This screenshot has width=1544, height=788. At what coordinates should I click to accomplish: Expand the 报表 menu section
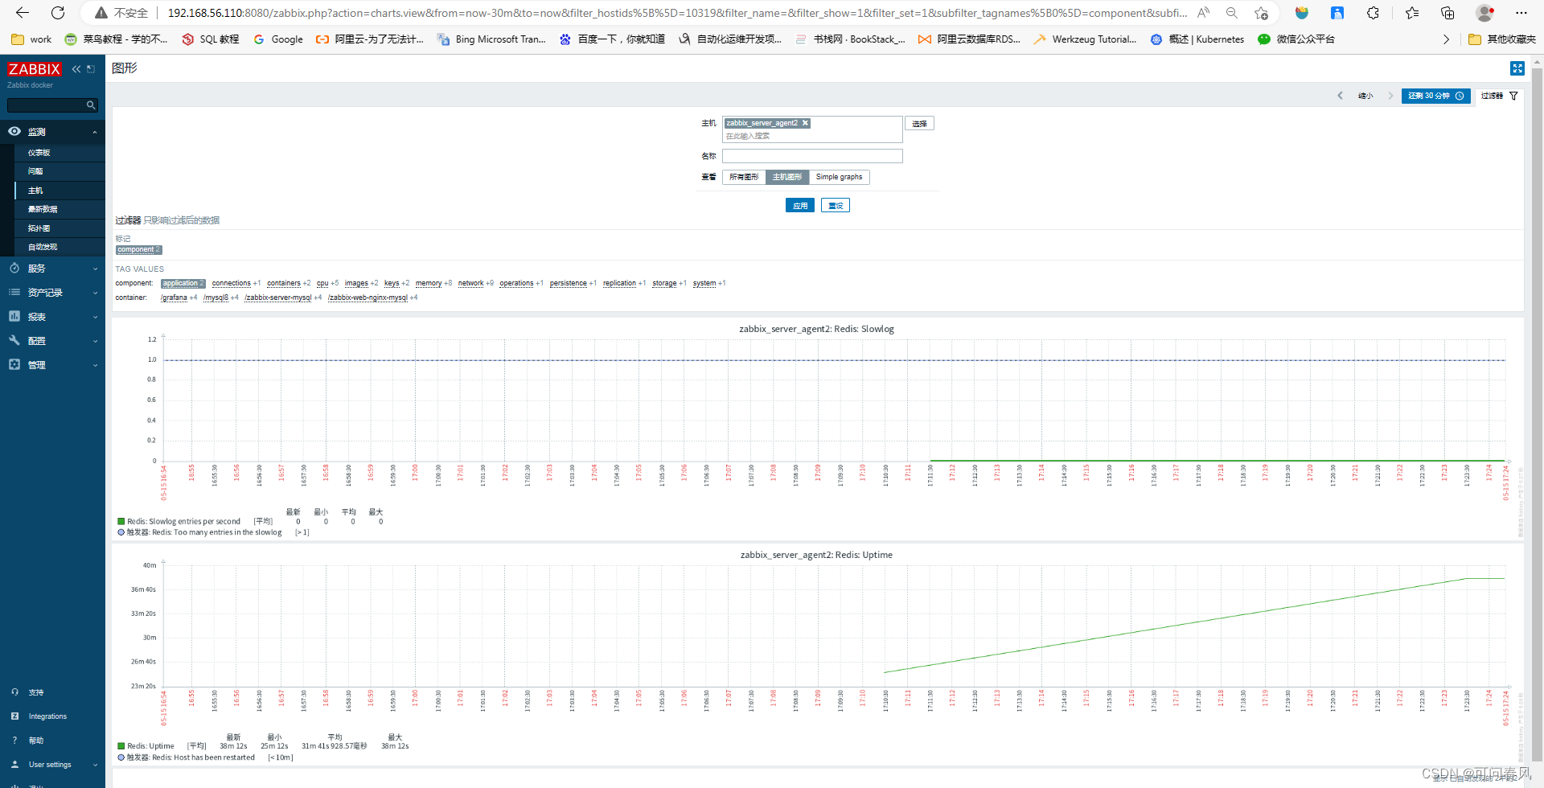pos(95,317)
